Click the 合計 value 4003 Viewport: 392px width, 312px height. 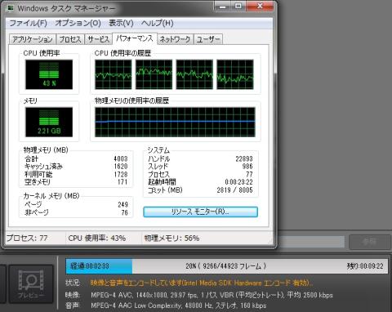(x=121, y=158)
